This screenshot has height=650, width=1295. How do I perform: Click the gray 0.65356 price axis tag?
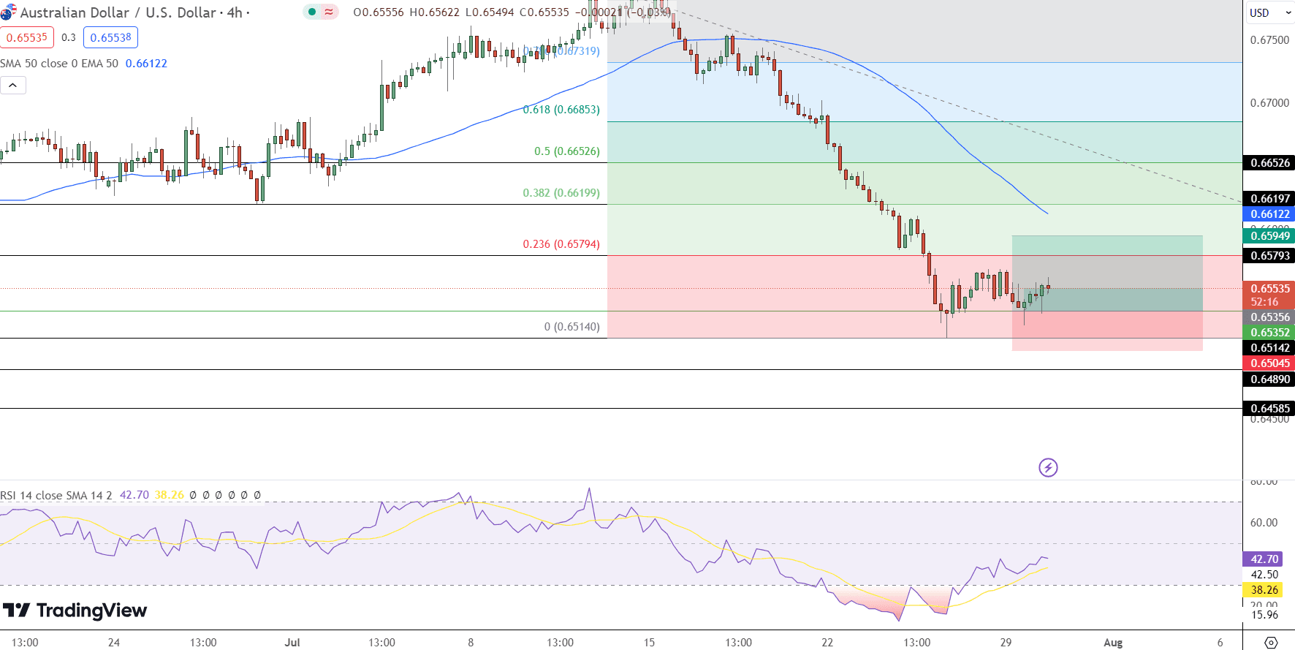click(1269, 317)
